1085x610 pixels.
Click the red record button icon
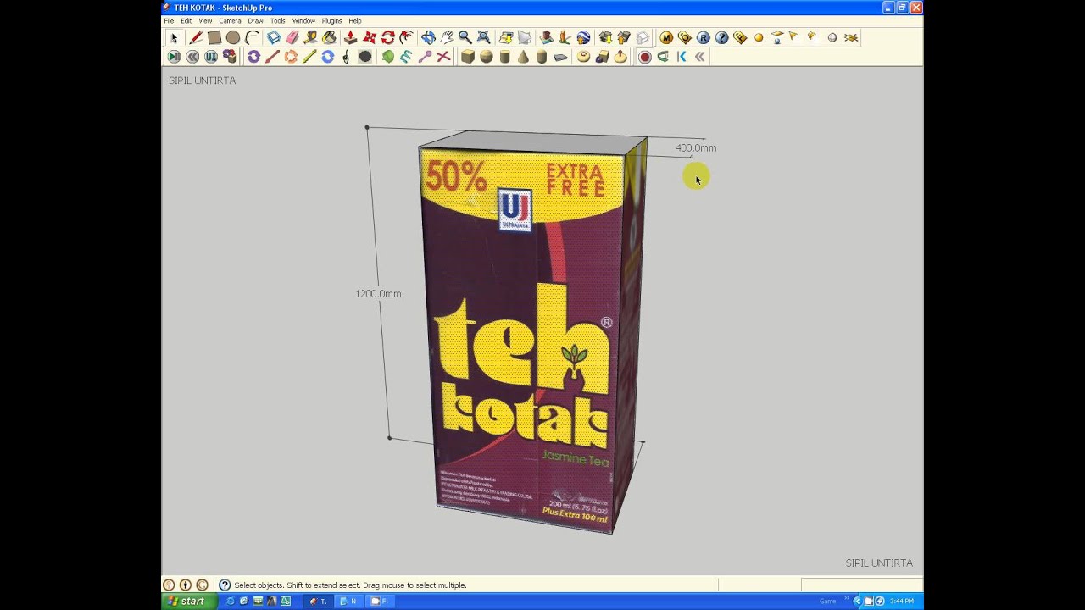tap(645, 57)
